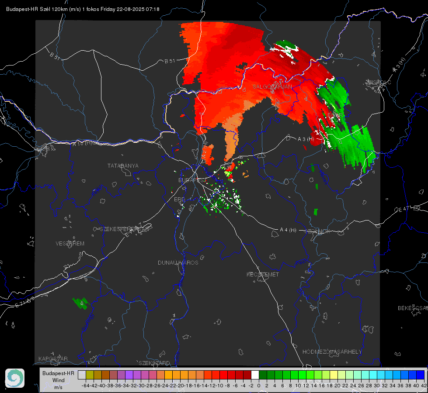The width and height of the screenshot is (428, 393).
Task: Click the 'A 3 (H)' label near Eger
Action: pos(306,139)
